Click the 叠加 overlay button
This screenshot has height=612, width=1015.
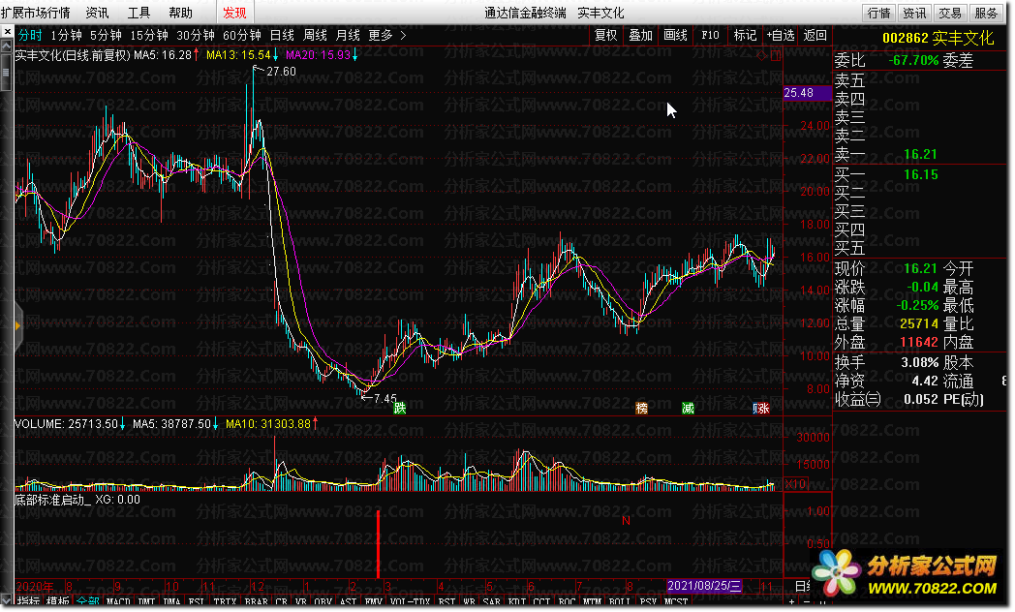click(641, 35)
